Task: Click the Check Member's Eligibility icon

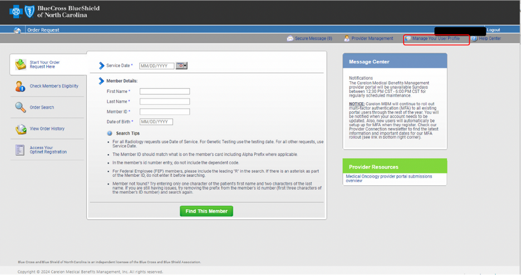Action: [20, 86]
